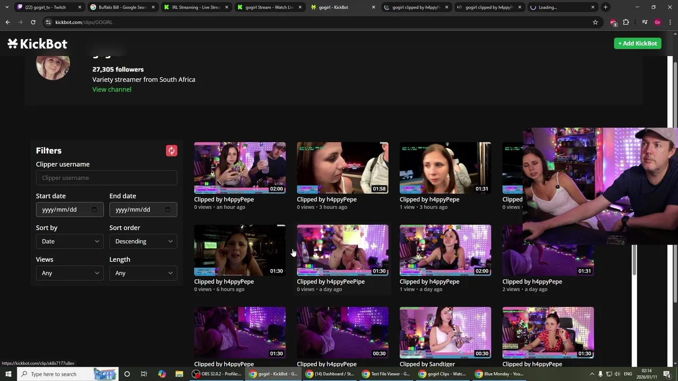Click the End date field
The width and height of the screenshot is (678, 381).
coord(143,210)
